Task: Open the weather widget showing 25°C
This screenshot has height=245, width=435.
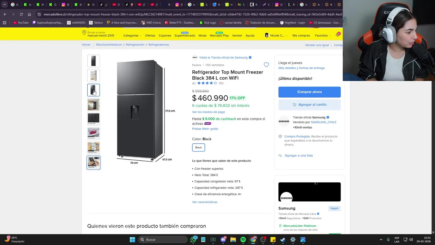Action: click(x=14, y=240)
